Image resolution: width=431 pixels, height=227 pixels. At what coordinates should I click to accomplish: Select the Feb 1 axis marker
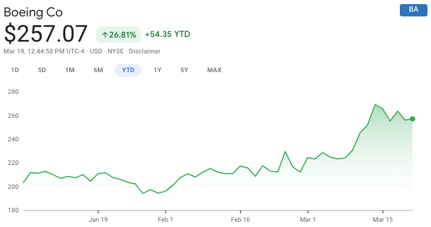pyautogui.click(x=165, y=219)
